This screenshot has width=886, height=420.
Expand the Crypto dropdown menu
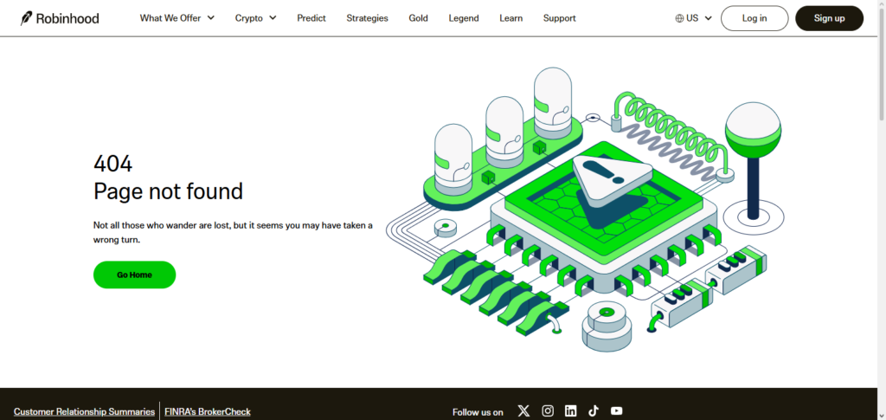click(255, 18)
